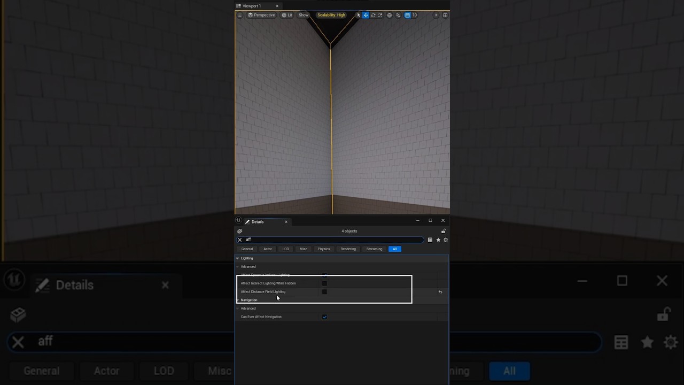
Task: Activate the scale tool
Action: pos(380,15)
